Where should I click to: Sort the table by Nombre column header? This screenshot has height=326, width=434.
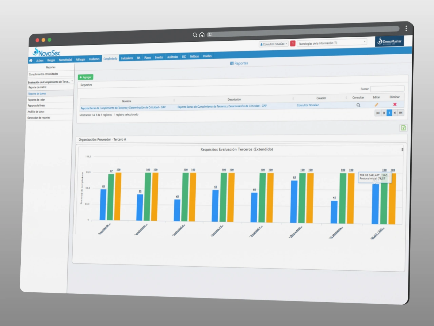coord(127,101)
